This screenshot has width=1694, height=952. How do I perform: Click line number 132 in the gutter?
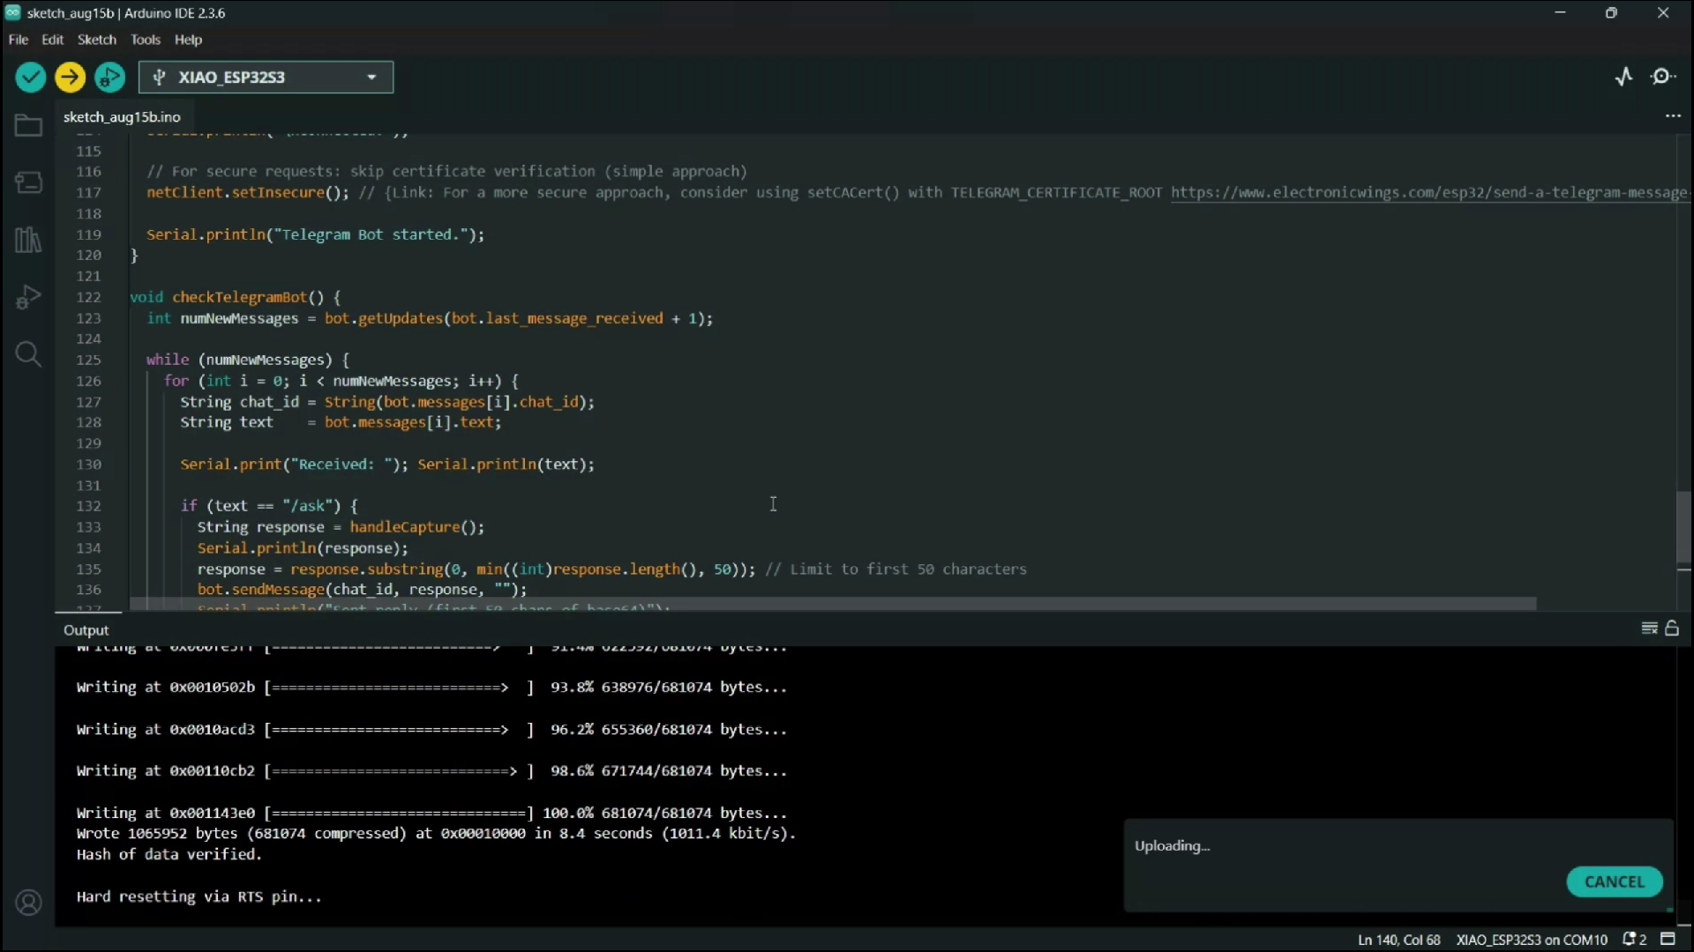click(x=88, y=506)
